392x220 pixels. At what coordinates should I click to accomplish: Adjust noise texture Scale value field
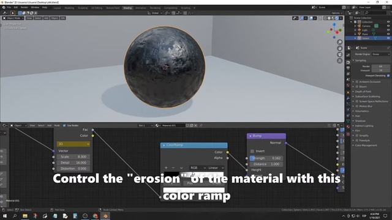pos(73,156)
